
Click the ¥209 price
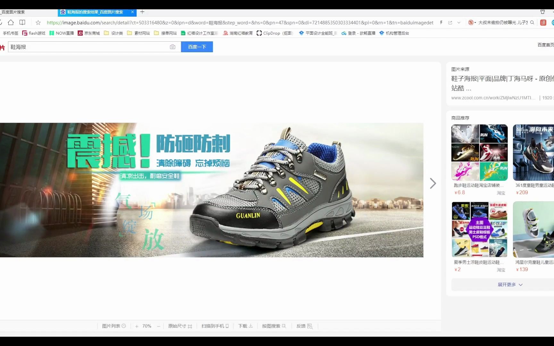522,193
